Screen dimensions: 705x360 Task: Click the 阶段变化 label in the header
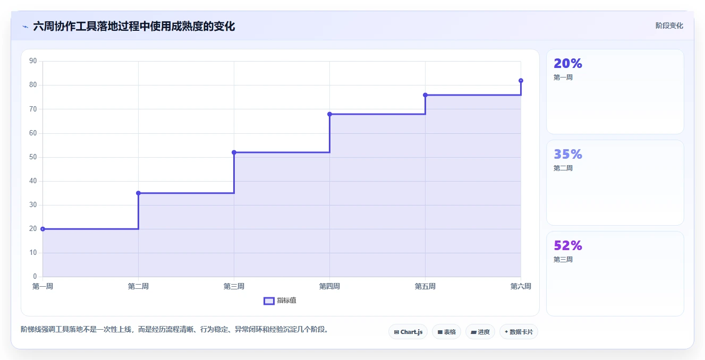pos(669,25)
